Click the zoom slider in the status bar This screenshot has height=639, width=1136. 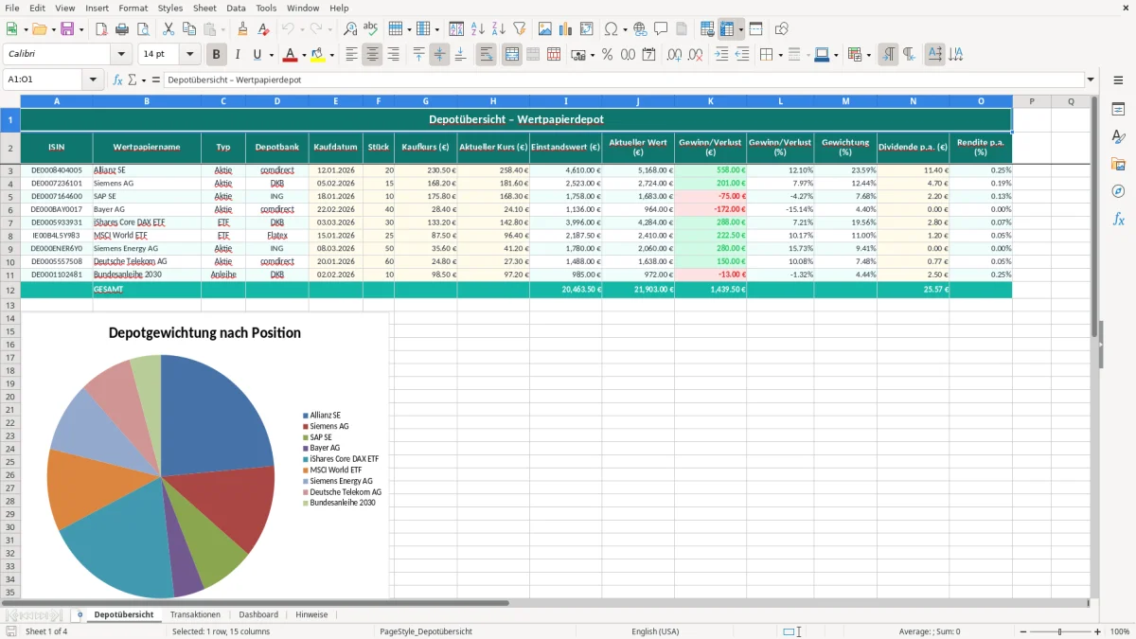1060,631
